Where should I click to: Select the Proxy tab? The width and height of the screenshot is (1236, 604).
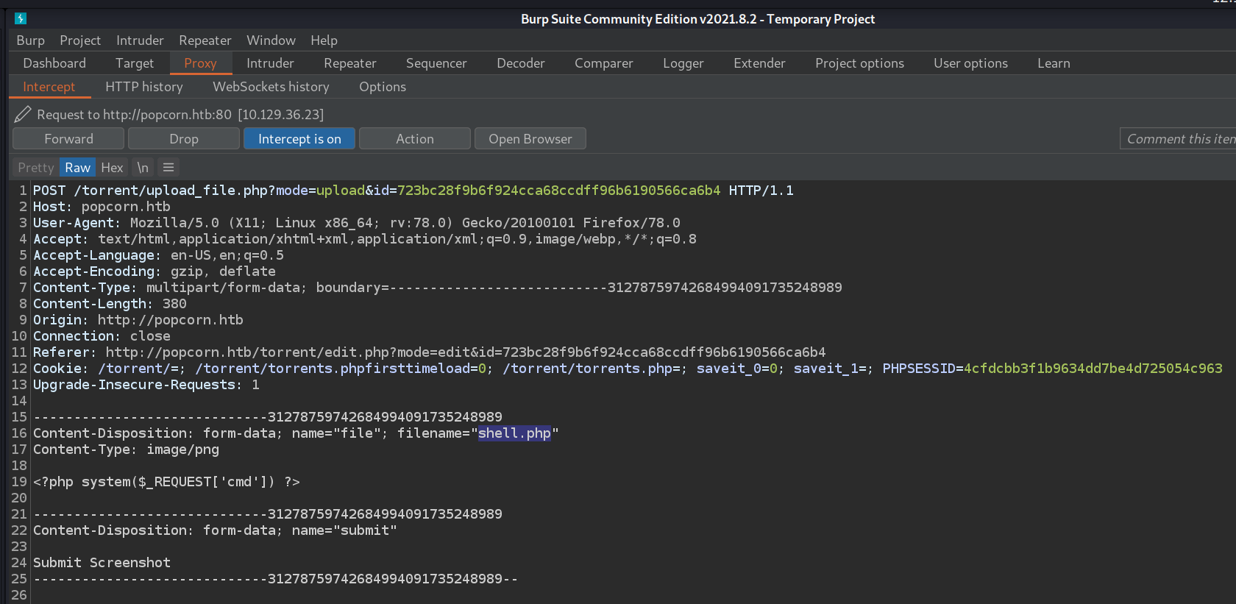click(x=200, y=63)
